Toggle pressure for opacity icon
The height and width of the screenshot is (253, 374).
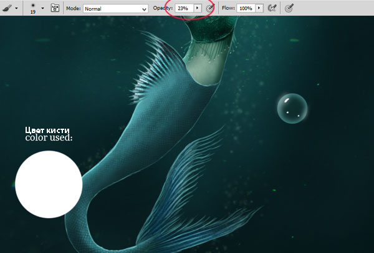tap(211, 8)
